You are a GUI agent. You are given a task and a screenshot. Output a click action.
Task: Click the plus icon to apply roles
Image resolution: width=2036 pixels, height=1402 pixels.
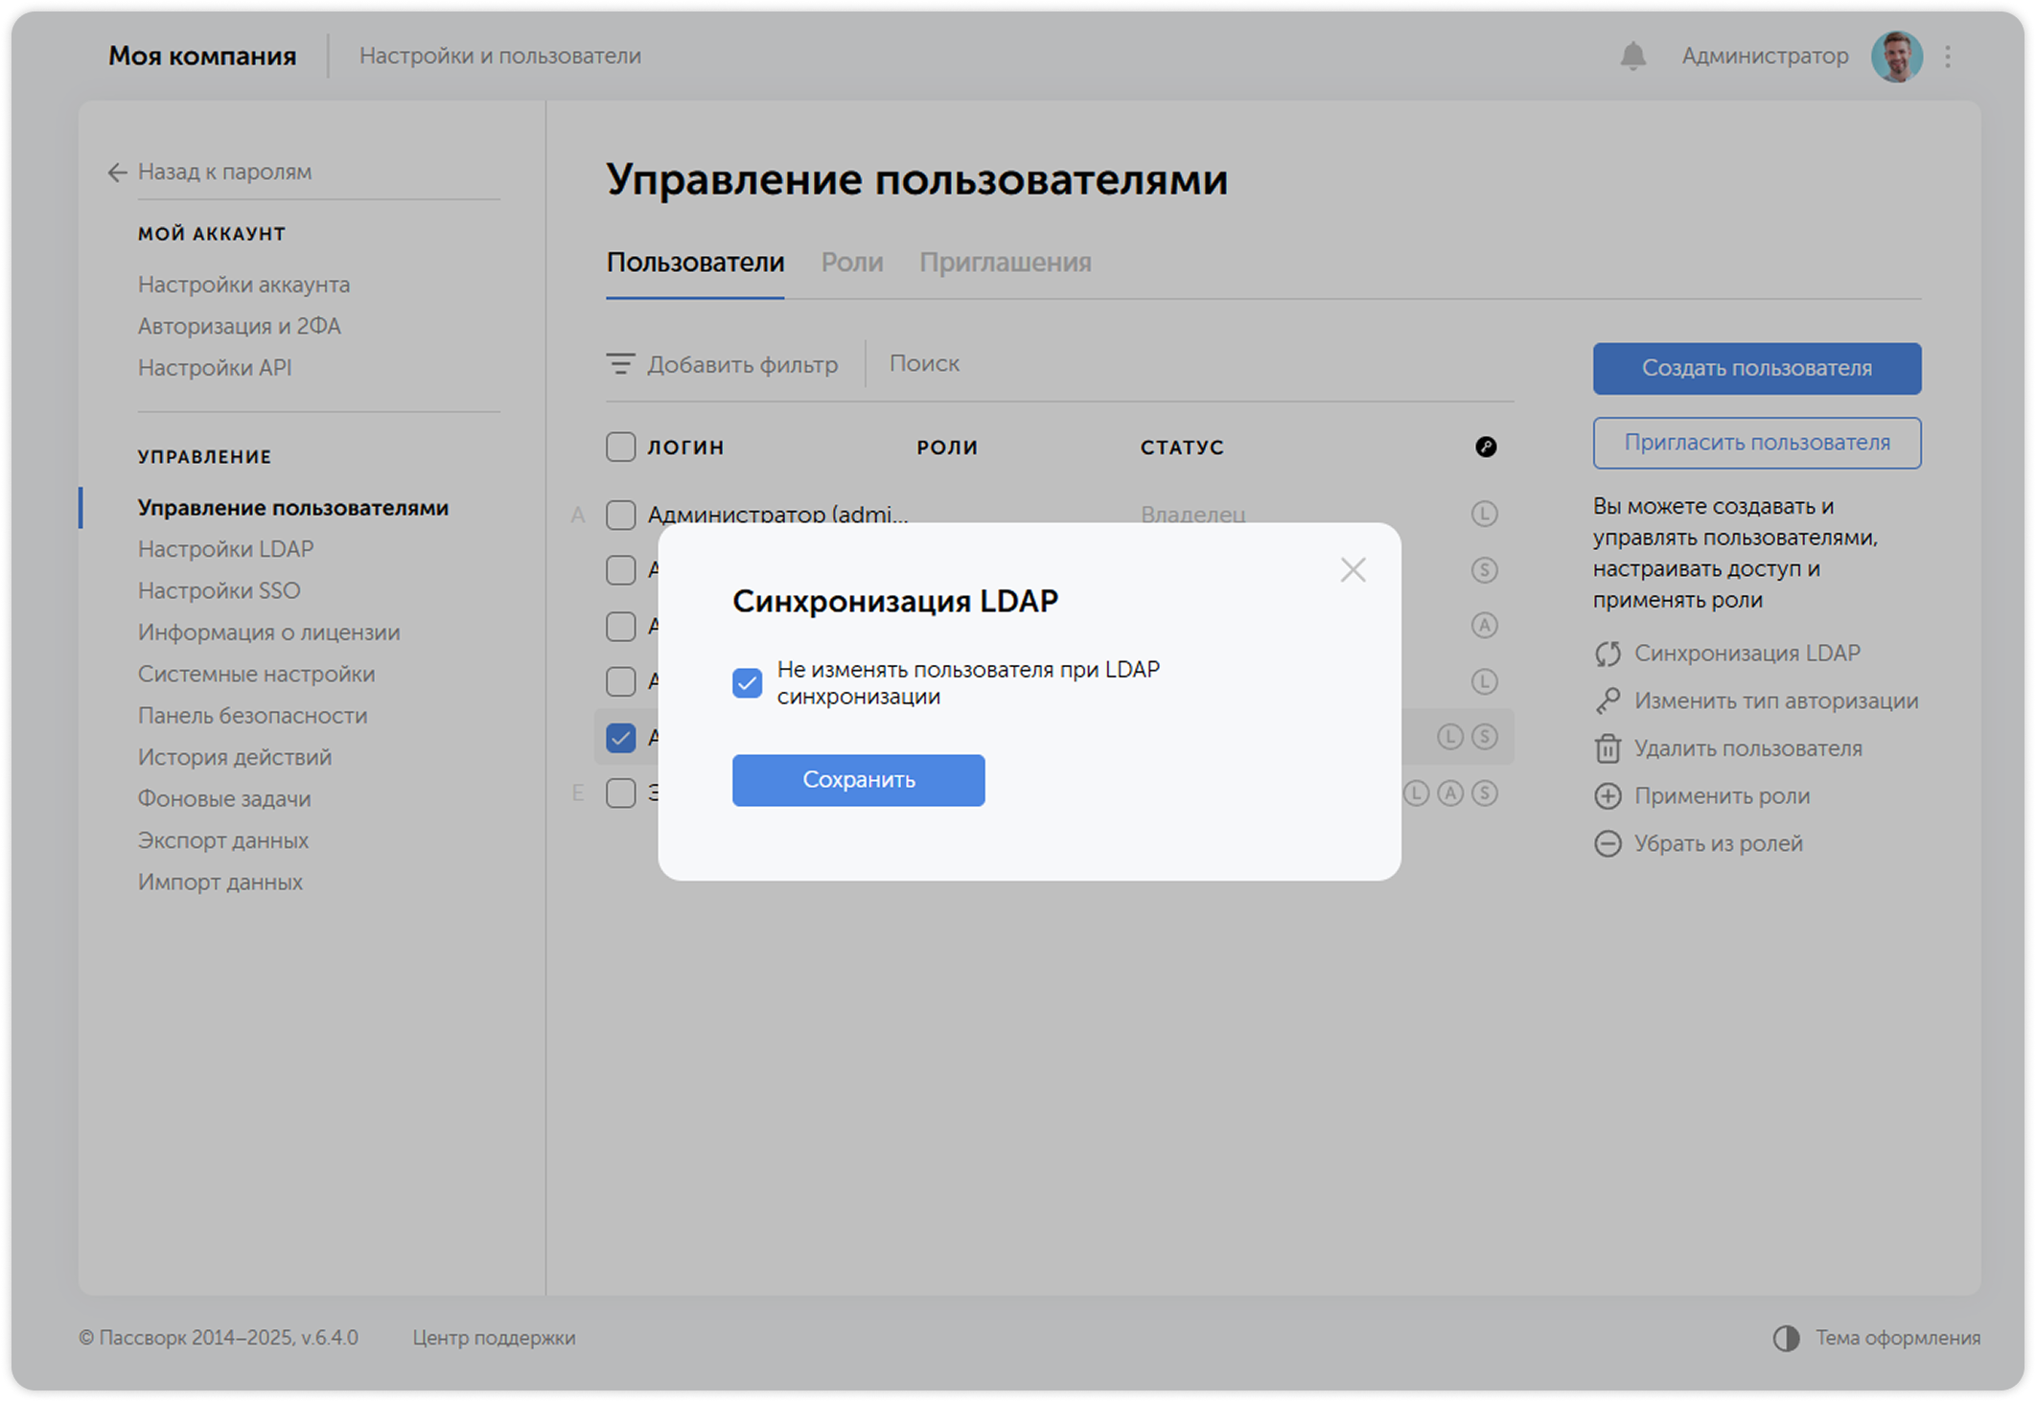pos(1607,795)
